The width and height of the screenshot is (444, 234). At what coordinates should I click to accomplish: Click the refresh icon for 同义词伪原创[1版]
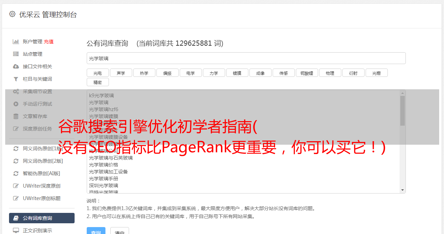coord(16,148)
